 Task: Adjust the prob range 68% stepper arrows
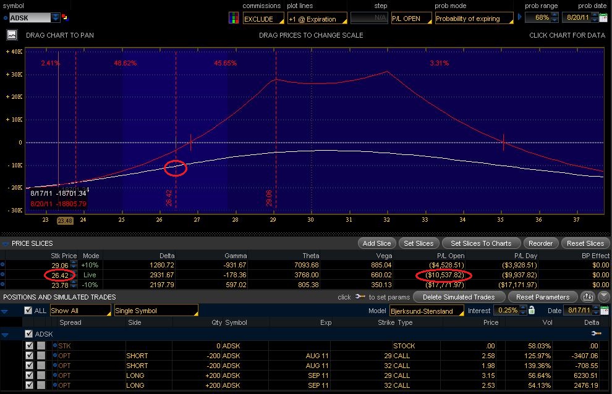click(x=555, y=17)
